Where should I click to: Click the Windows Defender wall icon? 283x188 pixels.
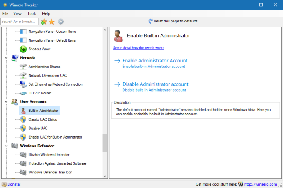pos(15,146)
